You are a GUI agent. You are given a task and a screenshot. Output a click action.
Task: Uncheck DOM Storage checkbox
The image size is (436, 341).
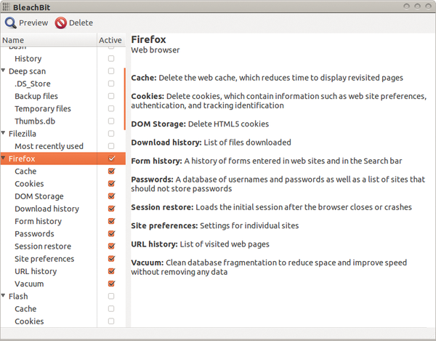coord(111,196)
